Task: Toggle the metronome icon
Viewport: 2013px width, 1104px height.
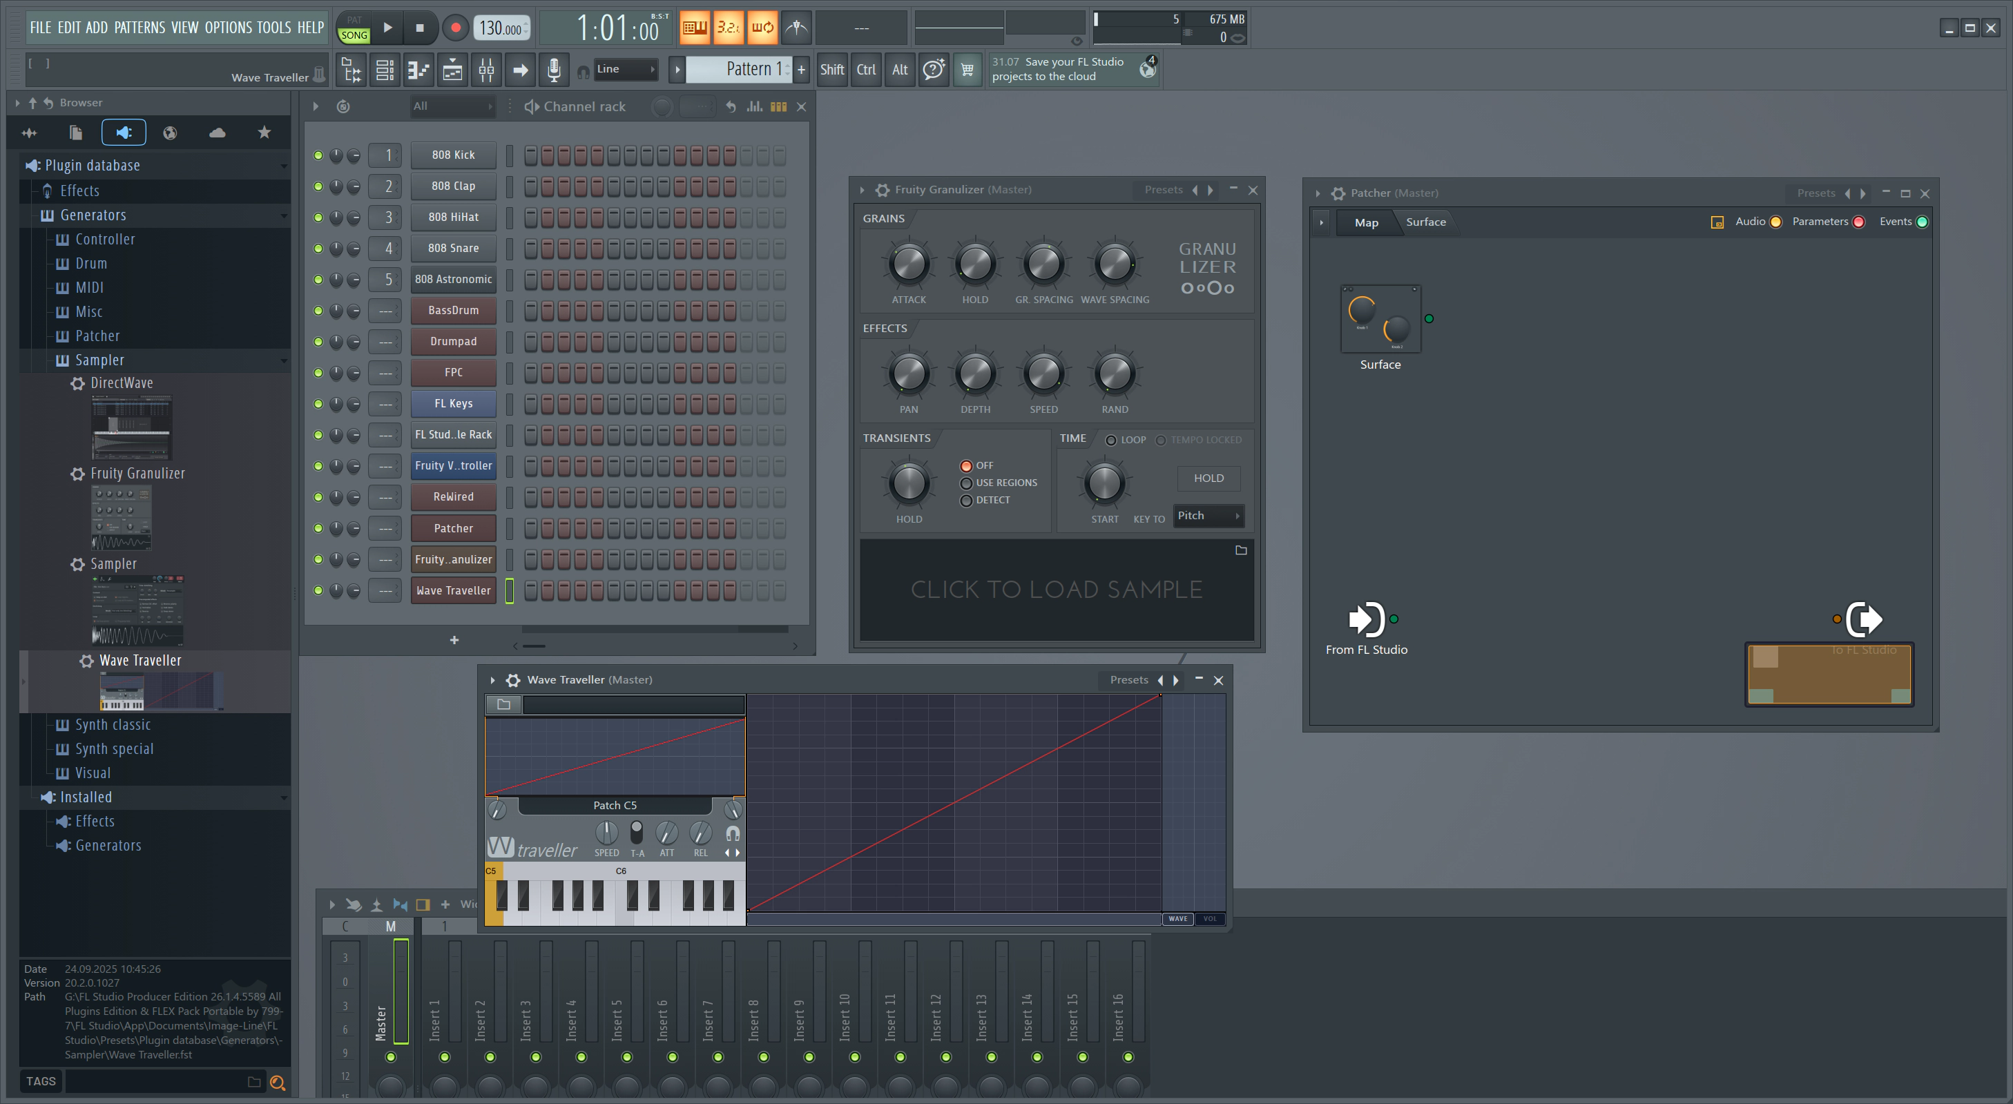Action: [x=796, y=28]
